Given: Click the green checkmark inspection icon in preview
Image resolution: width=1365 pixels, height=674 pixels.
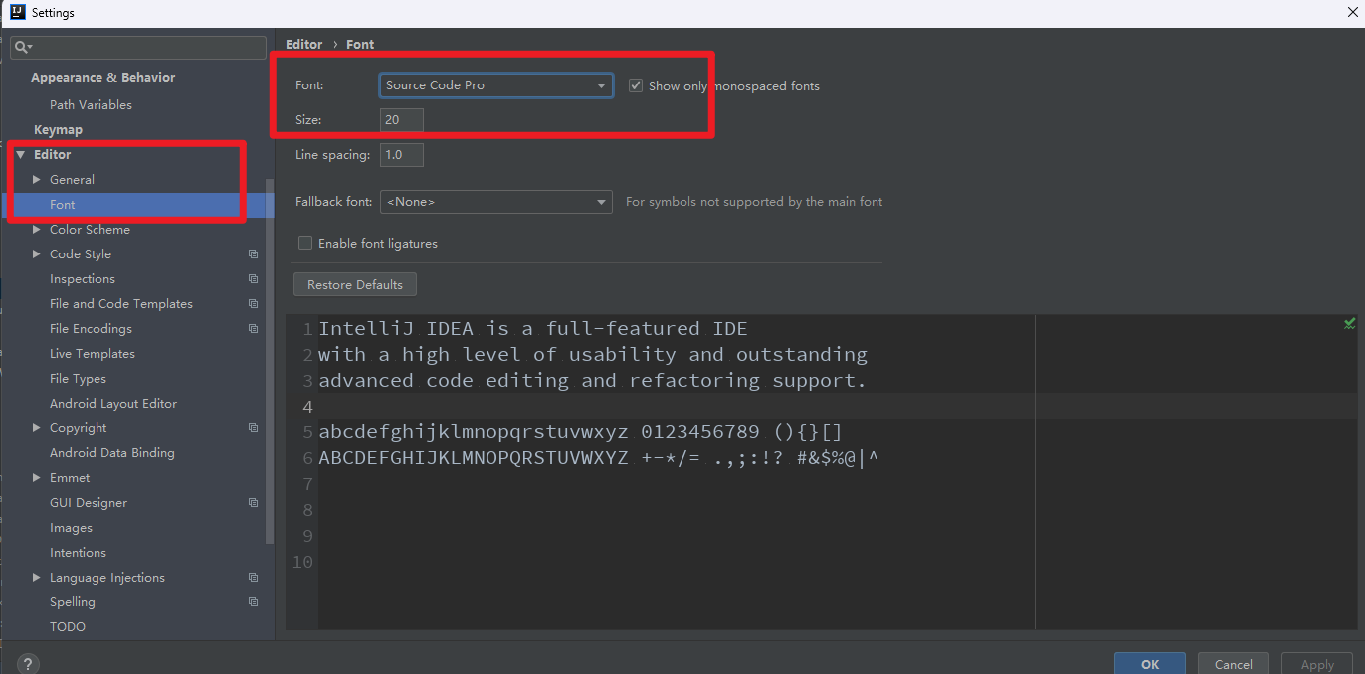Looking at the screenshot, I should coord(1349,324).
